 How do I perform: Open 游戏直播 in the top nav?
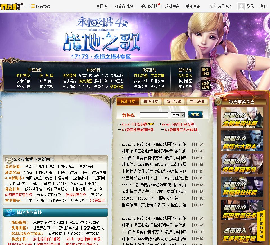pos(172,6)
